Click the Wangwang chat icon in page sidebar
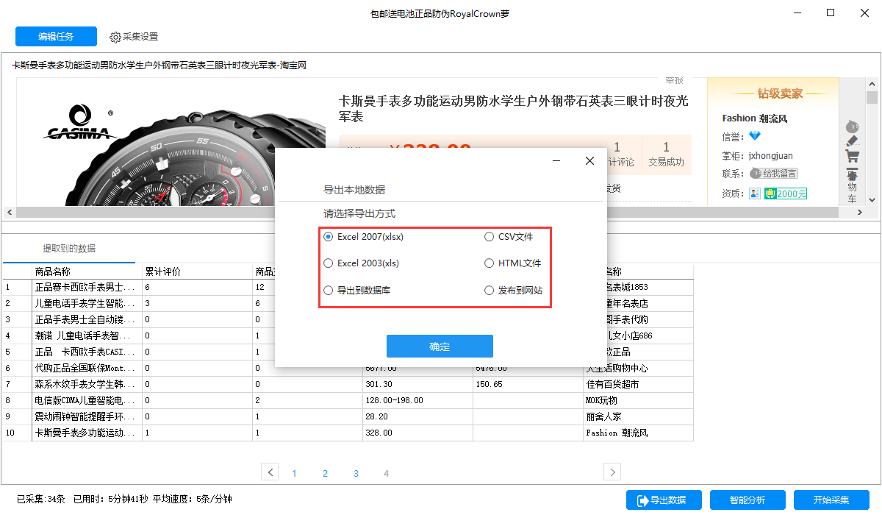 point(852,126)
